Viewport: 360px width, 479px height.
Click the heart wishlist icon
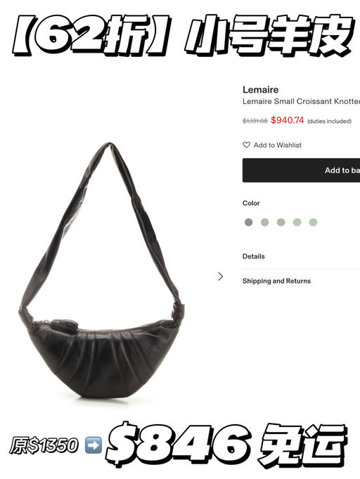tap(246, 145)
